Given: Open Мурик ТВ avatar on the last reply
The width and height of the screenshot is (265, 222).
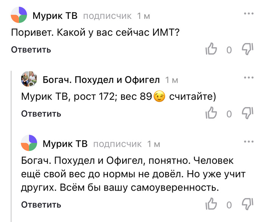Looking at the screenshot, I should coord(29,144).
